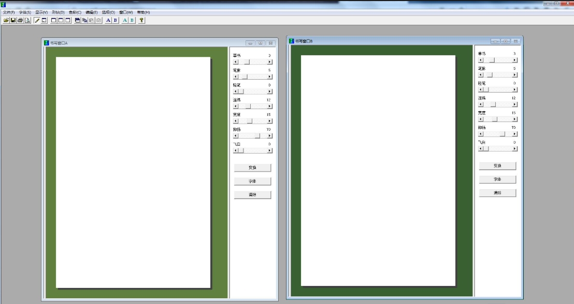Image resolution: width=574 pixels, height=304 pixels.
Task: Decrease 草书 with left arrow, window A
Action: 236,62
